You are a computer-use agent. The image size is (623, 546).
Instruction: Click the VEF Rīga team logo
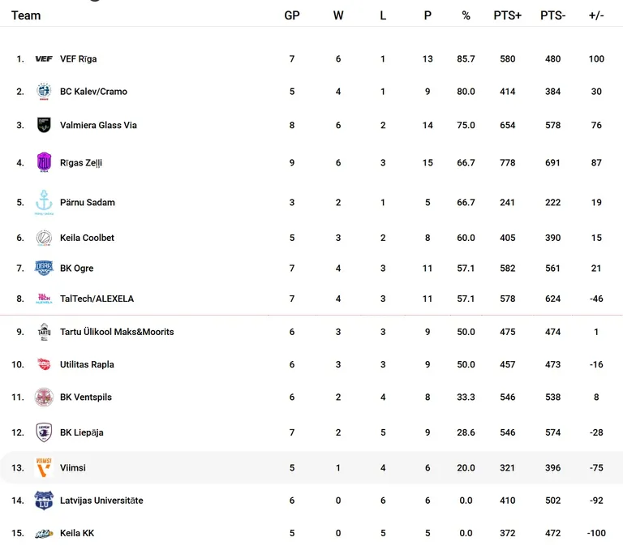tap(44, 58)
